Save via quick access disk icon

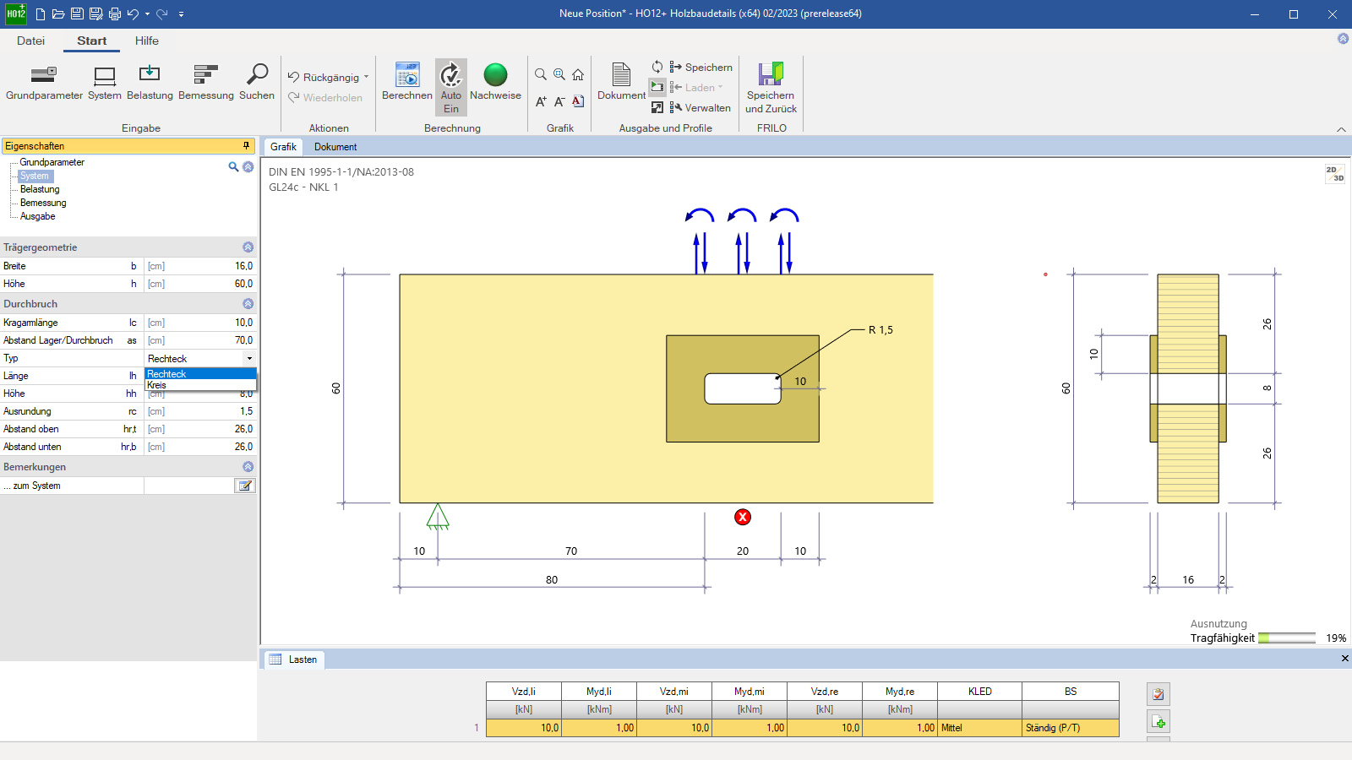coord(77,14)
